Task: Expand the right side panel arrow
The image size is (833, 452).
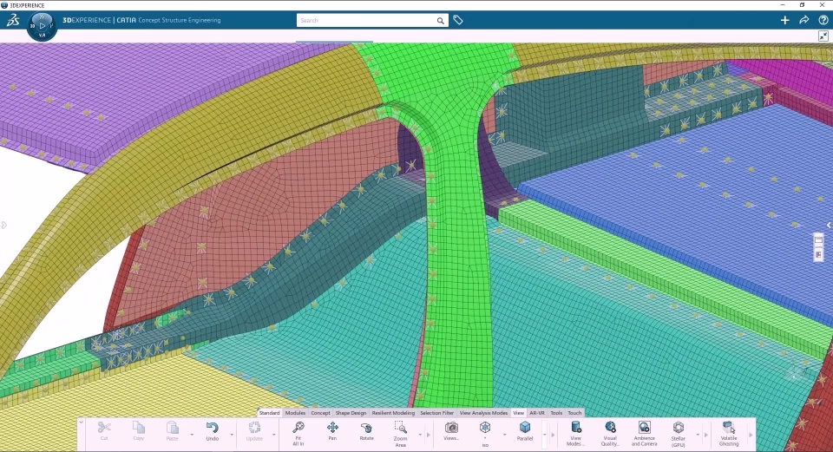Action: click(829, 226)
